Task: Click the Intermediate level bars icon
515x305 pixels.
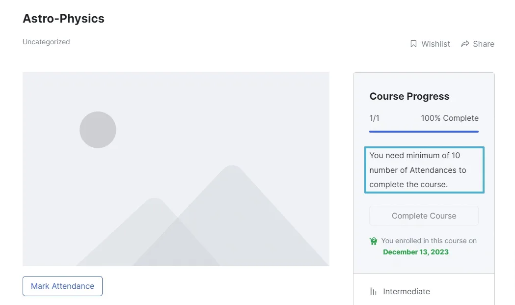Action: tap(372, 291)
